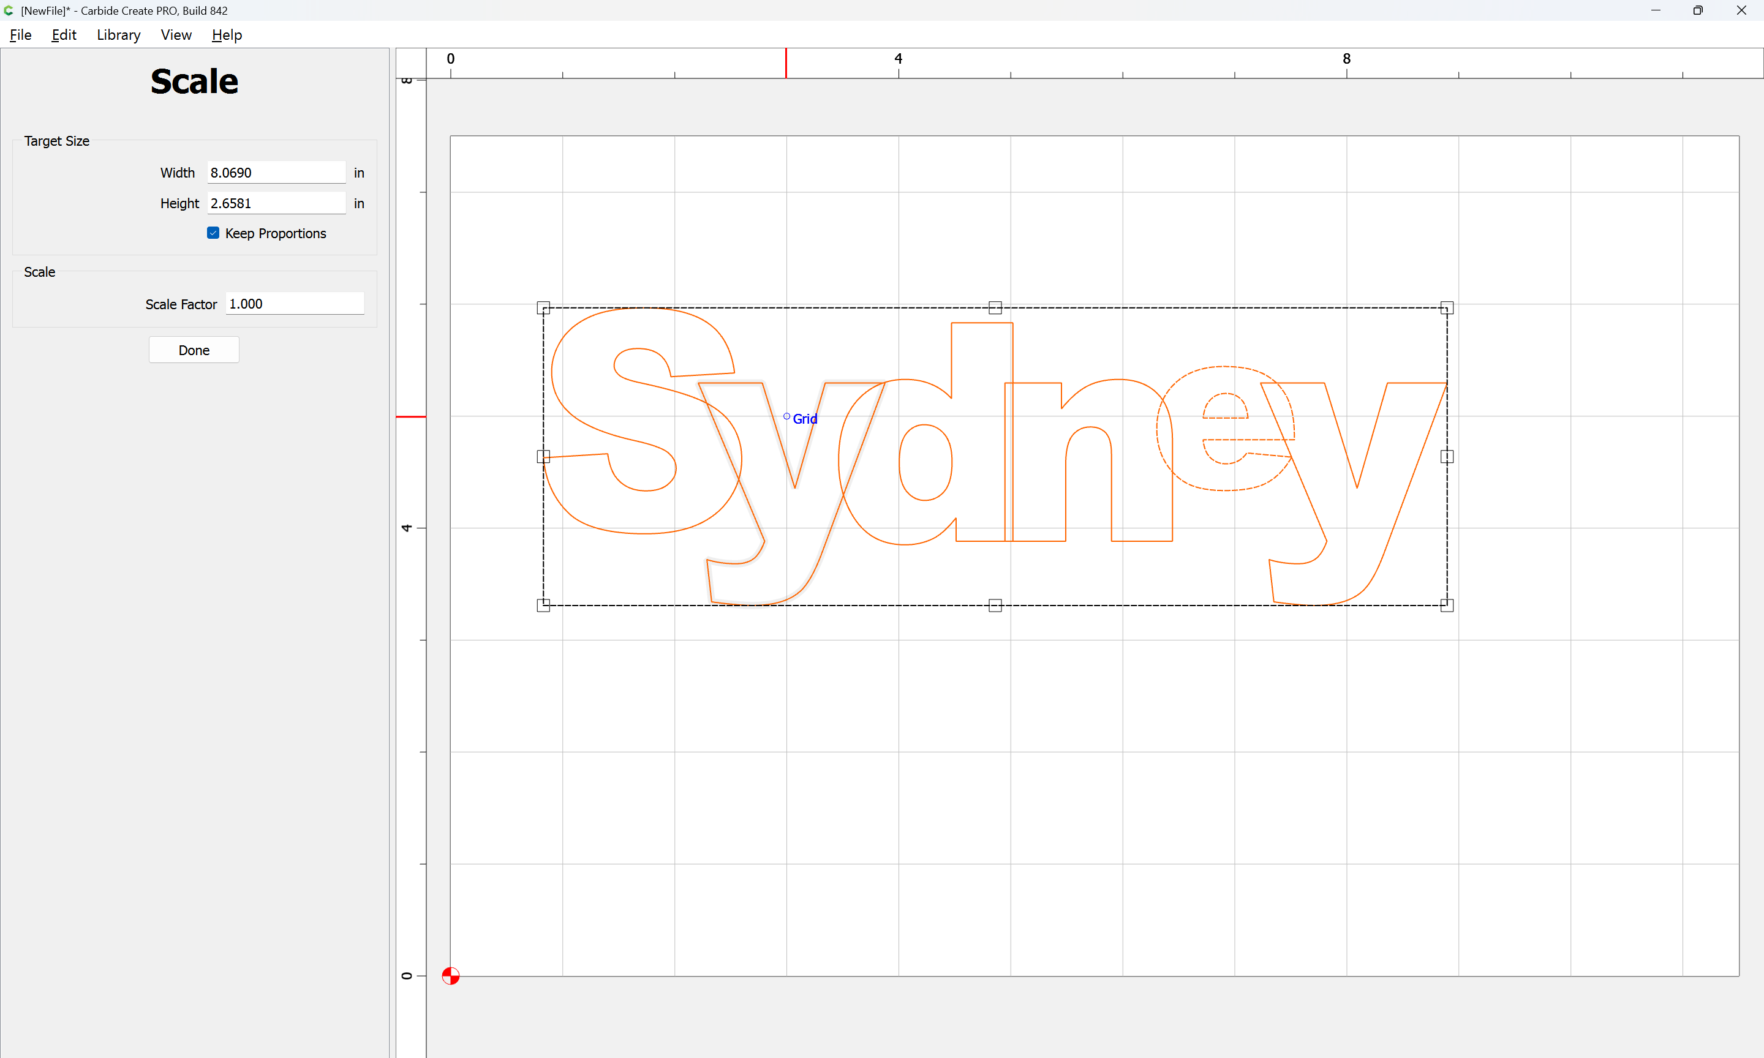This screenshot has width=1764, height=1058.
Task: Click top-right selection resize handle
Action: click(1447, 308)
